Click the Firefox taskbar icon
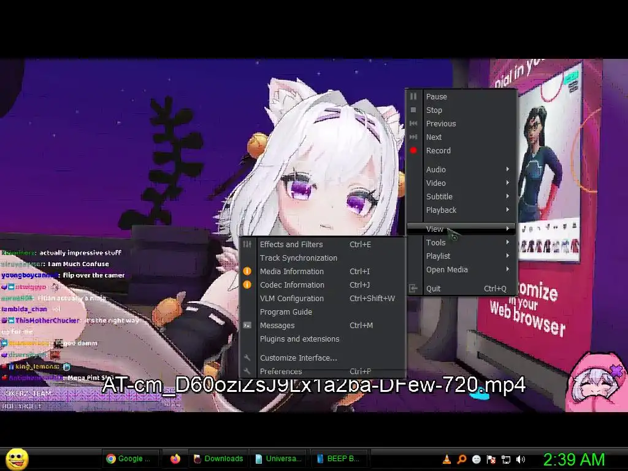This screenshot has width=628, height=471. (x=175, y=459)
